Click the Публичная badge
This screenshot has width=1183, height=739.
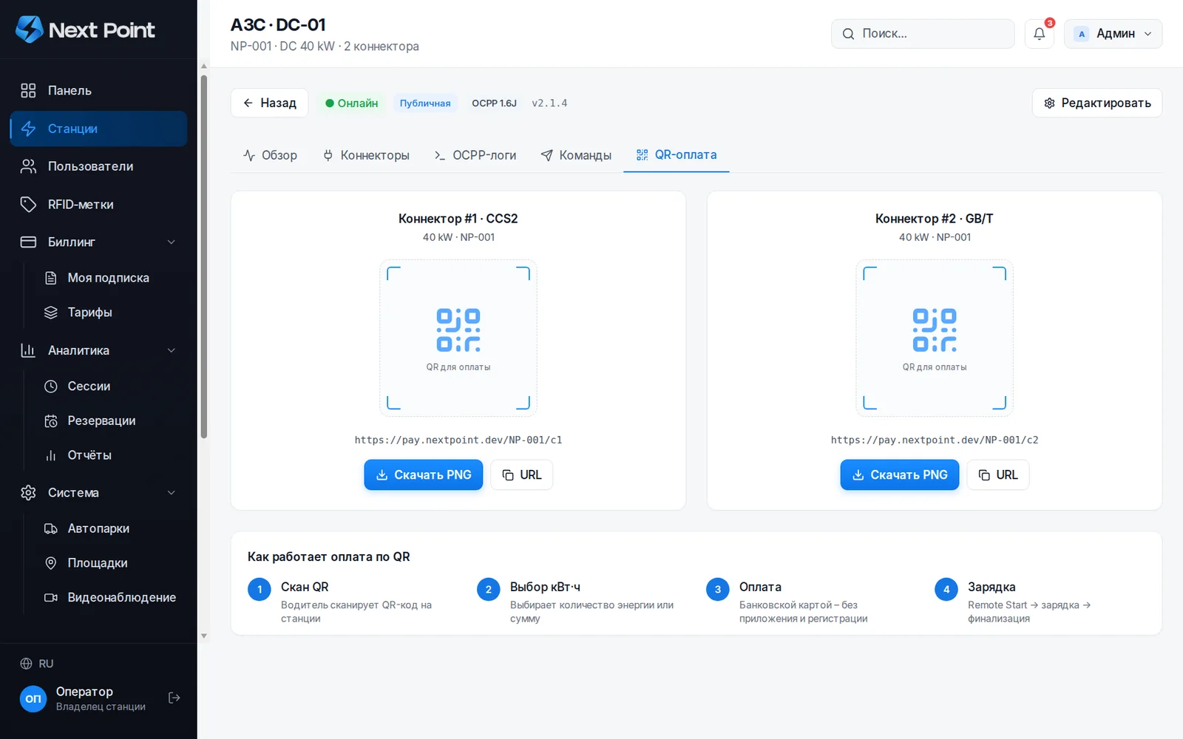click(x=425, y=103)
